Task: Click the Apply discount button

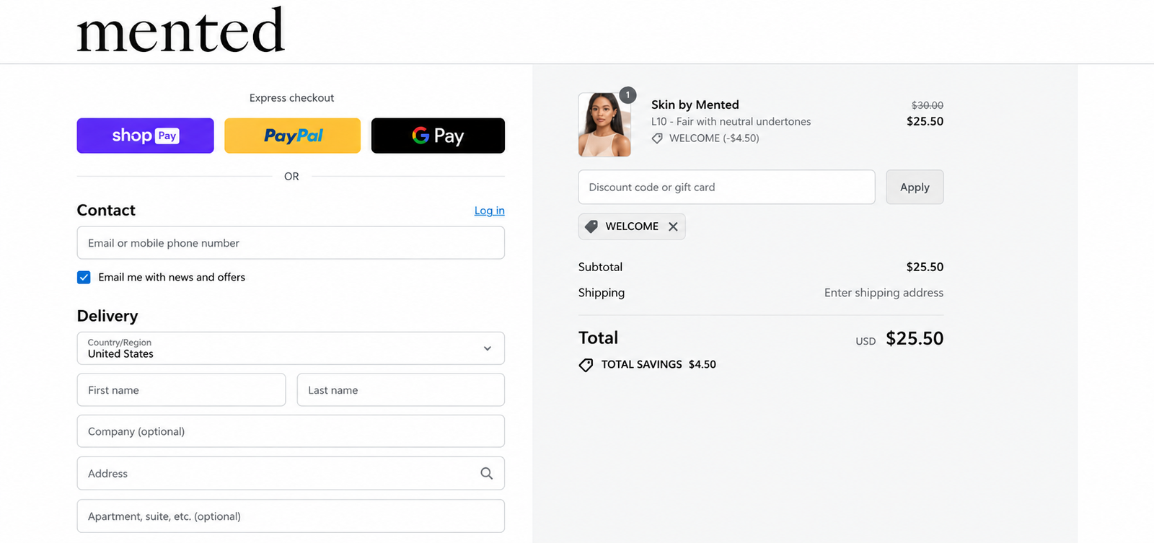Action: 915,187
